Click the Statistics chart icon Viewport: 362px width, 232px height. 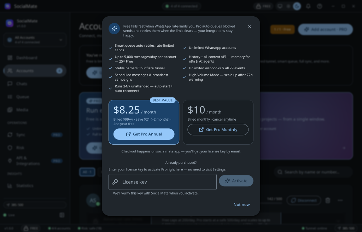[10, 186]
